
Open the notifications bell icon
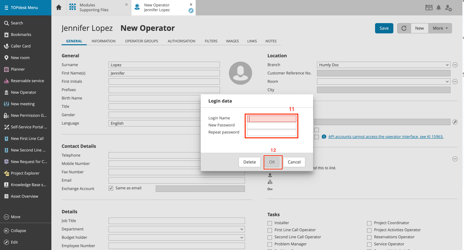[439, 8]
